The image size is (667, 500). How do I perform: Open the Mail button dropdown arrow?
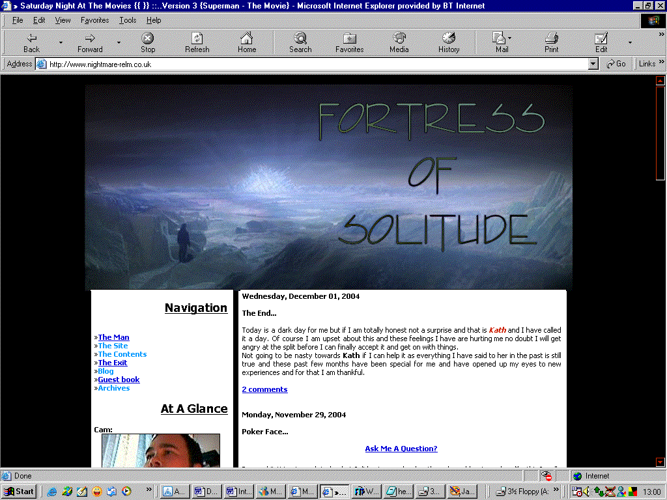pyautogui.click(x=509, y=38)
